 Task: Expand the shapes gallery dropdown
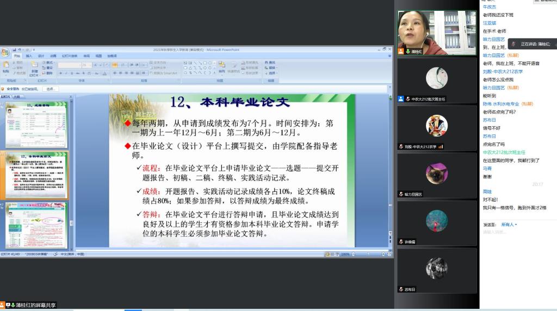pos(214,72)
